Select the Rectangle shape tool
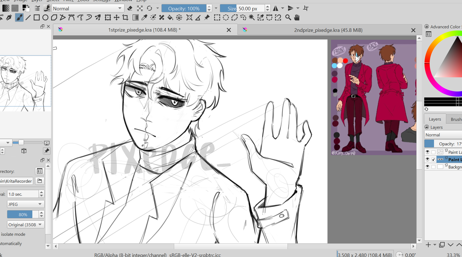Screen dimensions: 462x257 click(37, 18)
